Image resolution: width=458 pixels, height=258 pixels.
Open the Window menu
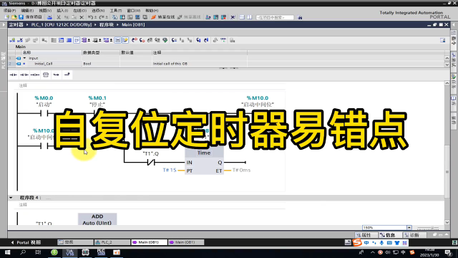134,11
